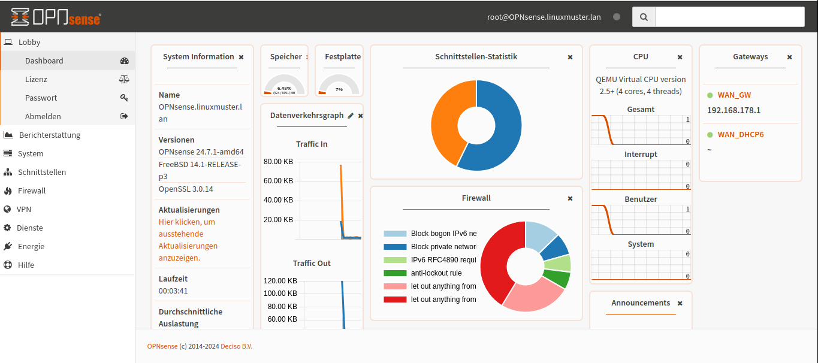Click the Schnittstellen network icon
The height and width of the screenshot is (363, 818).
[8, 172]
